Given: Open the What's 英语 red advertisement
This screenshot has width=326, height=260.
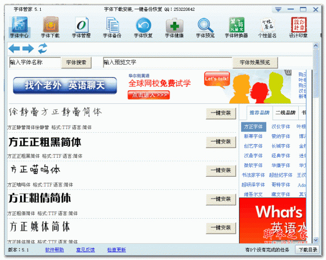Looking at the screenshot, I should (273, 220).
